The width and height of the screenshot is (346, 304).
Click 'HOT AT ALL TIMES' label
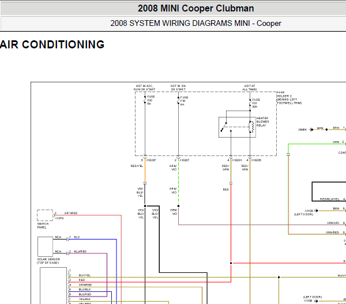click(x=250, y=88)
